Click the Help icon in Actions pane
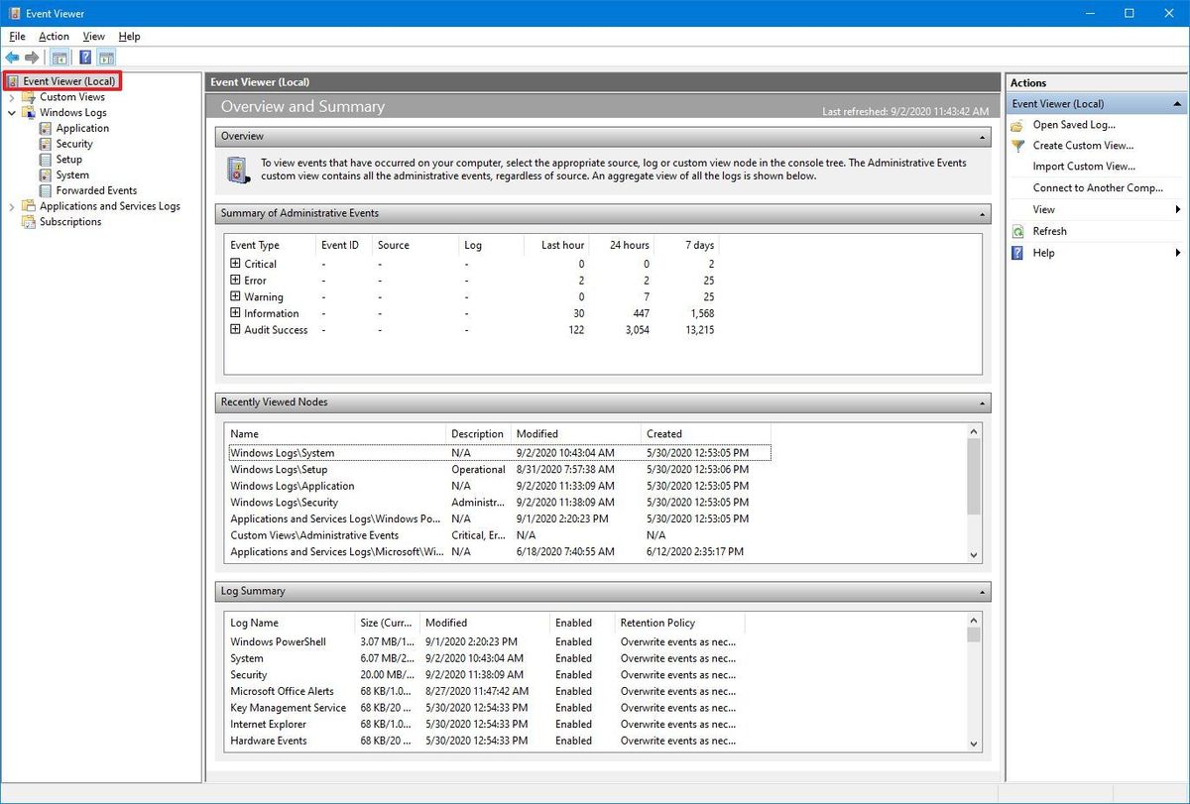 [x=1017, y=253]
